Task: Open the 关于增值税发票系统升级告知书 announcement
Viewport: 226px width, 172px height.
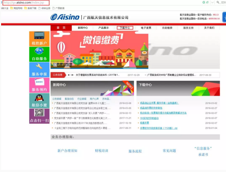Action: click(x=98, y=75)
